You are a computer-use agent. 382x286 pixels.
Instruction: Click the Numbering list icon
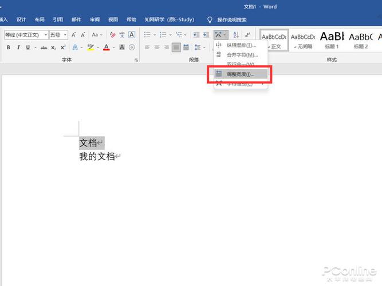[x=163, y=35]
